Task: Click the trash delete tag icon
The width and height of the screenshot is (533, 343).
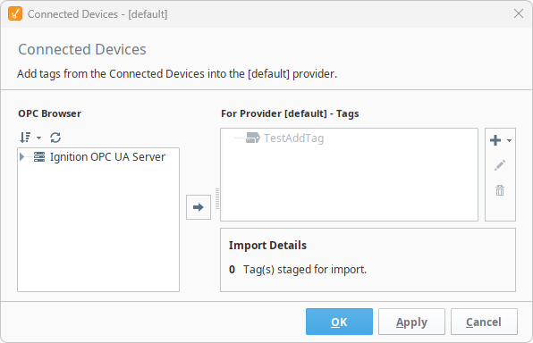Action: click(x=500, y=190)
